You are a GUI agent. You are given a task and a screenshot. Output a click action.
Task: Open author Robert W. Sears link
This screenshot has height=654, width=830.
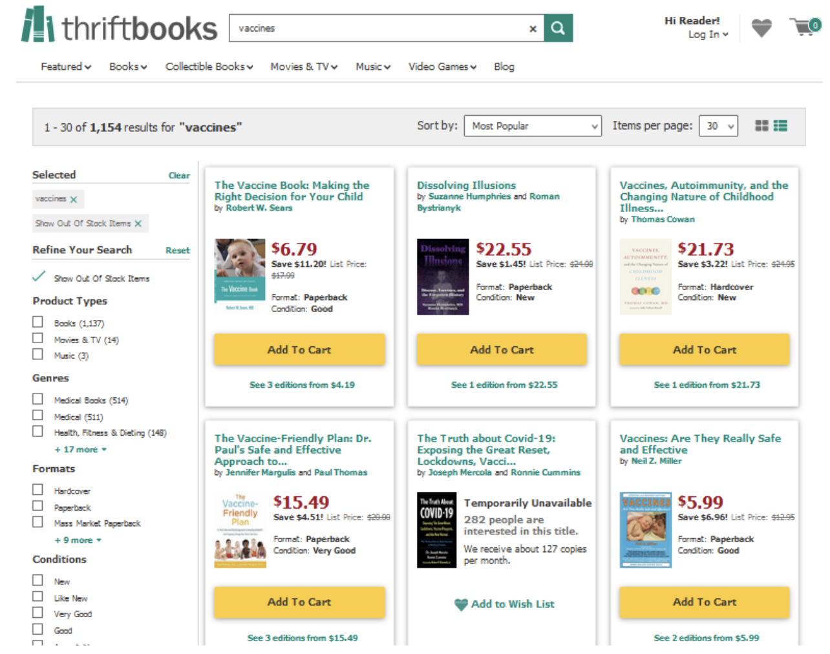(259, 208)
